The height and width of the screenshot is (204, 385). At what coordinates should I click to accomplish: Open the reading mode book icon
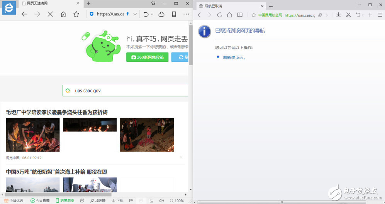(240, 15)
